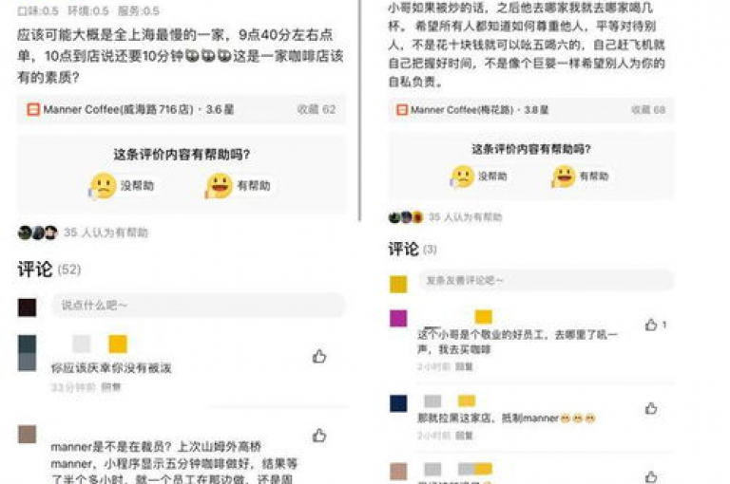
Task: Click the sad face 没帮助 icon in left review
Action: click(x=103, y=186)
